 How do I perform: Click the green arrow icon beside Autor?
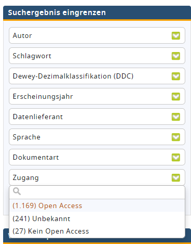(x=176, y=35)
